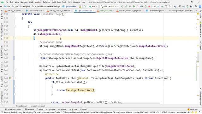Image resolution: width=202 pixels, height=114 pixels.
Task: Click the ekorydes navigation bar folder
Action: pyautogui.click(x=25, y=6)
